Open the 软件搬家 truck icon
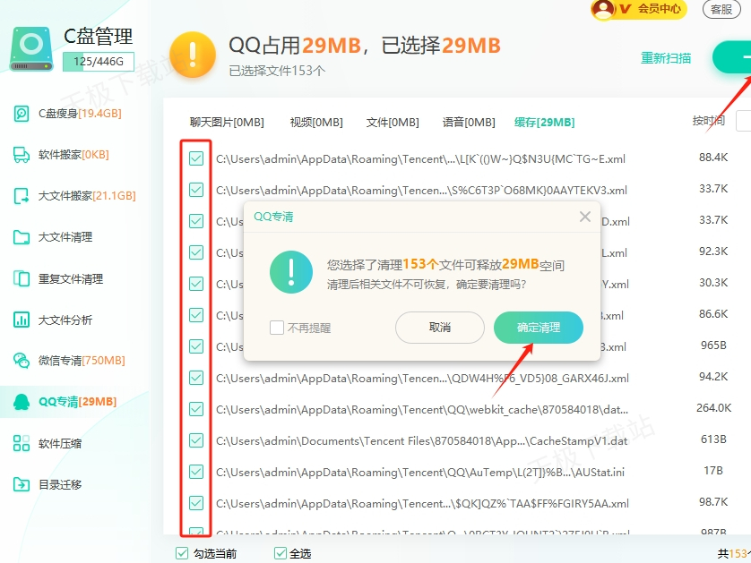The height and width of the screenshot is (563, 751). click(22, 155)
